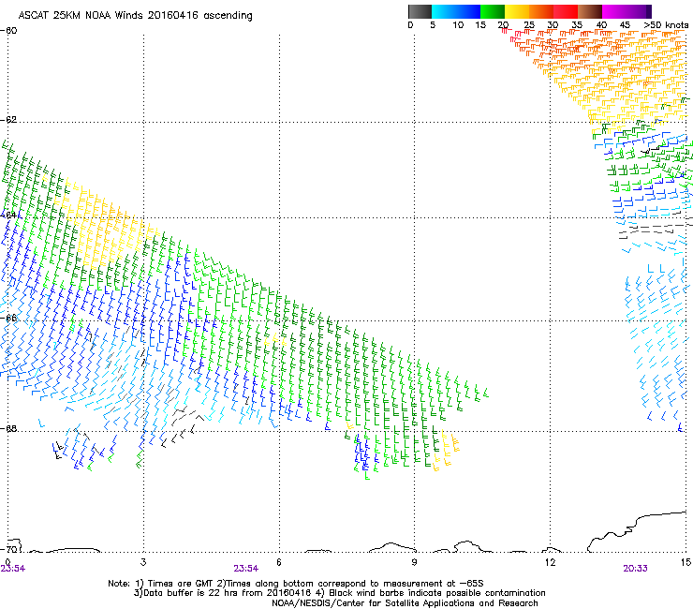The width and height of the screenshot is (693, 609).
Task: Click the 'ASCAT 25KM NOAA Winds 20160416 ascending' title
Action: (x=135, y=16)
